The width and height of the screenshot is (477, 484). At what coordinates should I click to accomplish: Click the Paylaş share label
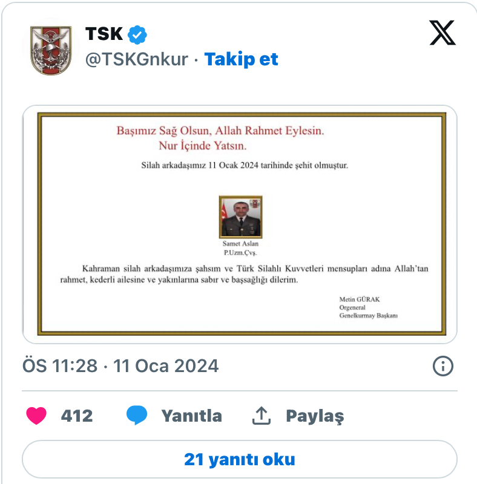pyautogui.click(x=315, y=416)
